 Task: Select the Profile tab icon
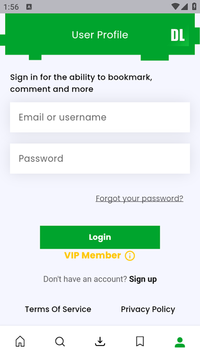pos(180,342)
